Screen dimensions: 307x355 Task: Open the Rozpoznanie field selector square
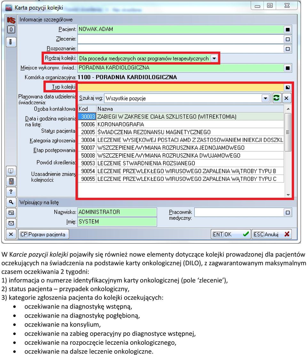(287, 49)
